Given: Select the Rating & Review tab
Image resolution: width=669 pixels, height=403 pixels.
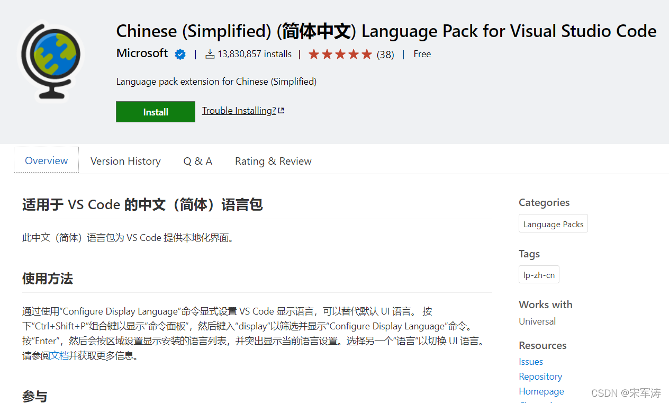Looking at the screenshot, I should click(x=273, y=160).
